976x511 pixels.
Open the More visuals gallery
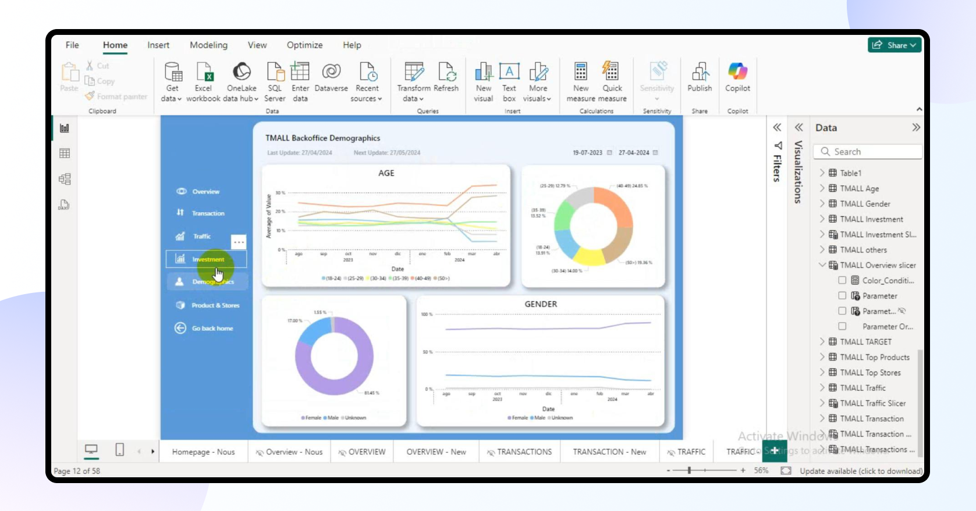[x=538, y=82]
